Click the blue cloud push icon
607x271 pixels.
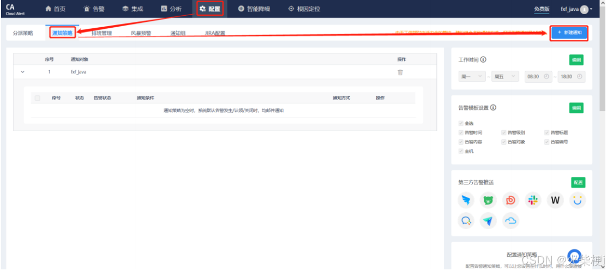(510, 220)
